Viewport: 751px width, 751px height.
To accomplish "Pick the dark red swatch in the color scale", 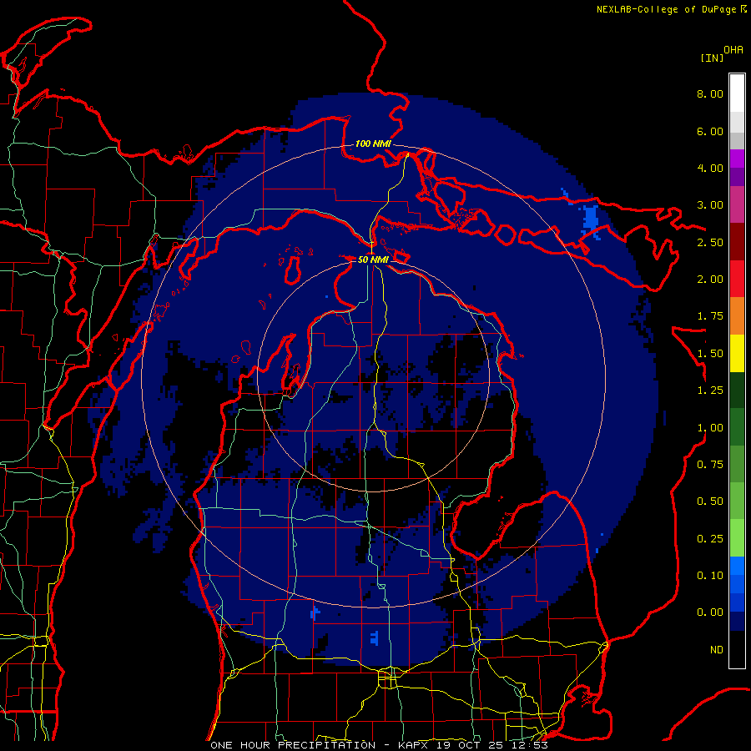I will (737, 242).
